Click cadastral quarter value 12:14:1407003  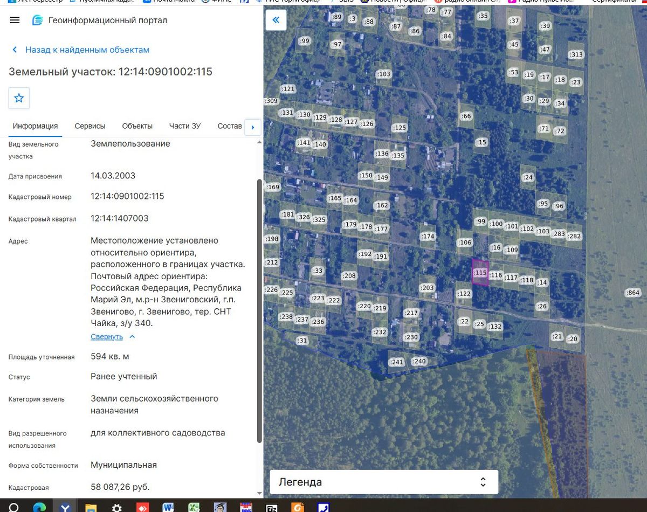pyautogui.click(x=120, y=218)
